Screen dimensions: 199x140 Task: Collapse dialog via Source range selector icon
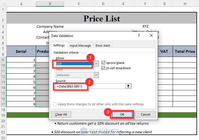pos(128,86)
